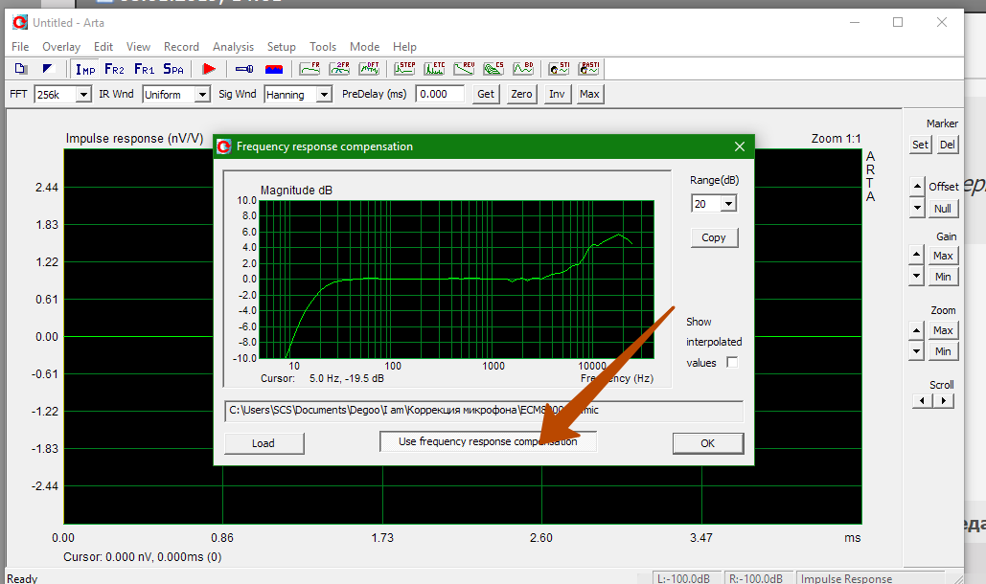The width and height of the screenshot is (986, 584).
Task: Open the STEP response analysis icon
Action: pyautogui.click(x=405, y=69)
